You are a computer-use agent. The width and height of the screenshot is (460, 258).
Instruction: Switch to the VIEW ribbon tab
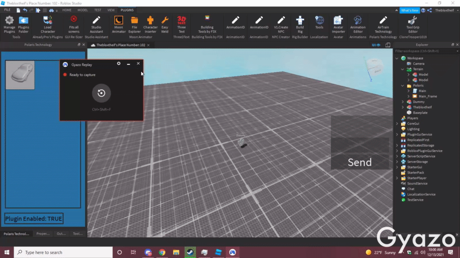point(111,10)
